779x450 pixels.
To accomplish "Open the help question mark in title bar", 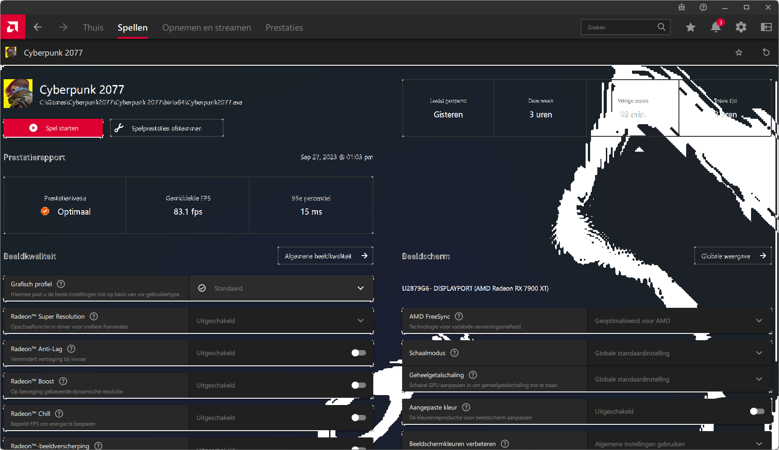I will point(703,7).
